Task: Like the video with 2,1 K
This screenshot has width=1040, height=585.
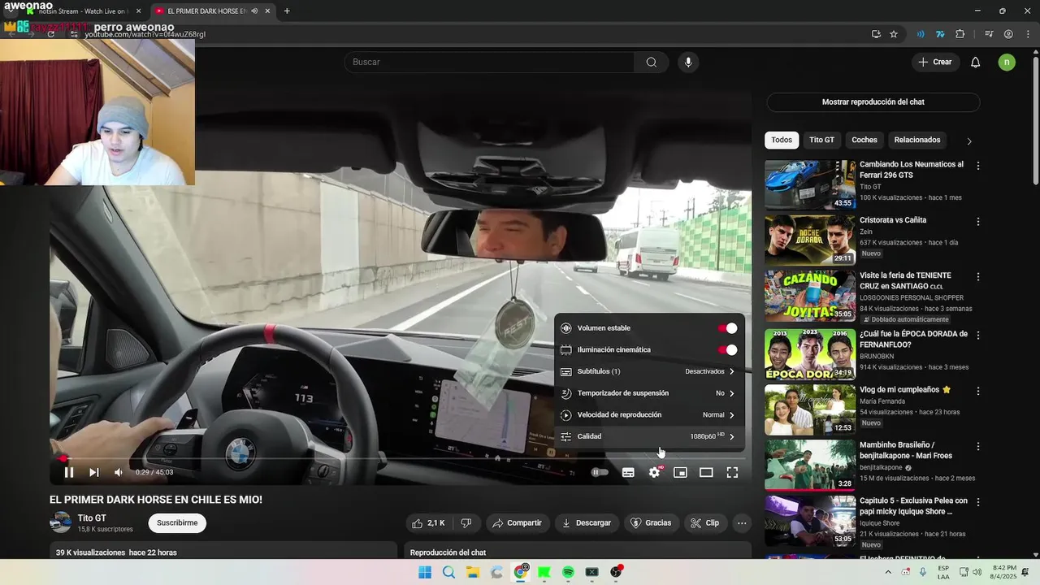Action: [x=429, y=523]
